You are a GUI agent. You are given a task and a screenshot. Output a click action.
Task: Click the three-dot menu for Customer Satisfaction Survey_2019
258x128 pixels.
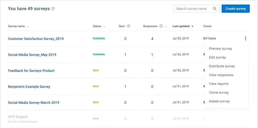tap(245, 39)
